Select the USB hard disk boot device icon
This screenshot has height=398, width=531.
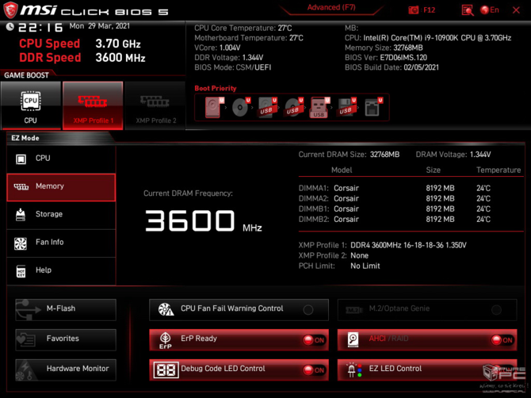[267, 107]
